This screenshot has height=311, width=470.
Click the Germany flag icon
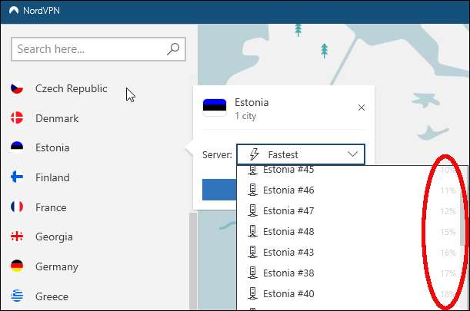pyautogui.click(x=16, y=266)
